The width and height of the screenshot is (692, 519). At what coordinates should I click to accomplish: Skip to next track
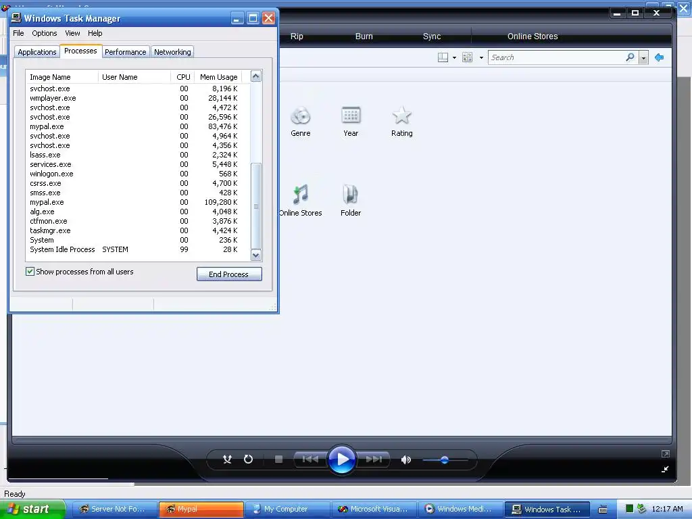point(374,460)
